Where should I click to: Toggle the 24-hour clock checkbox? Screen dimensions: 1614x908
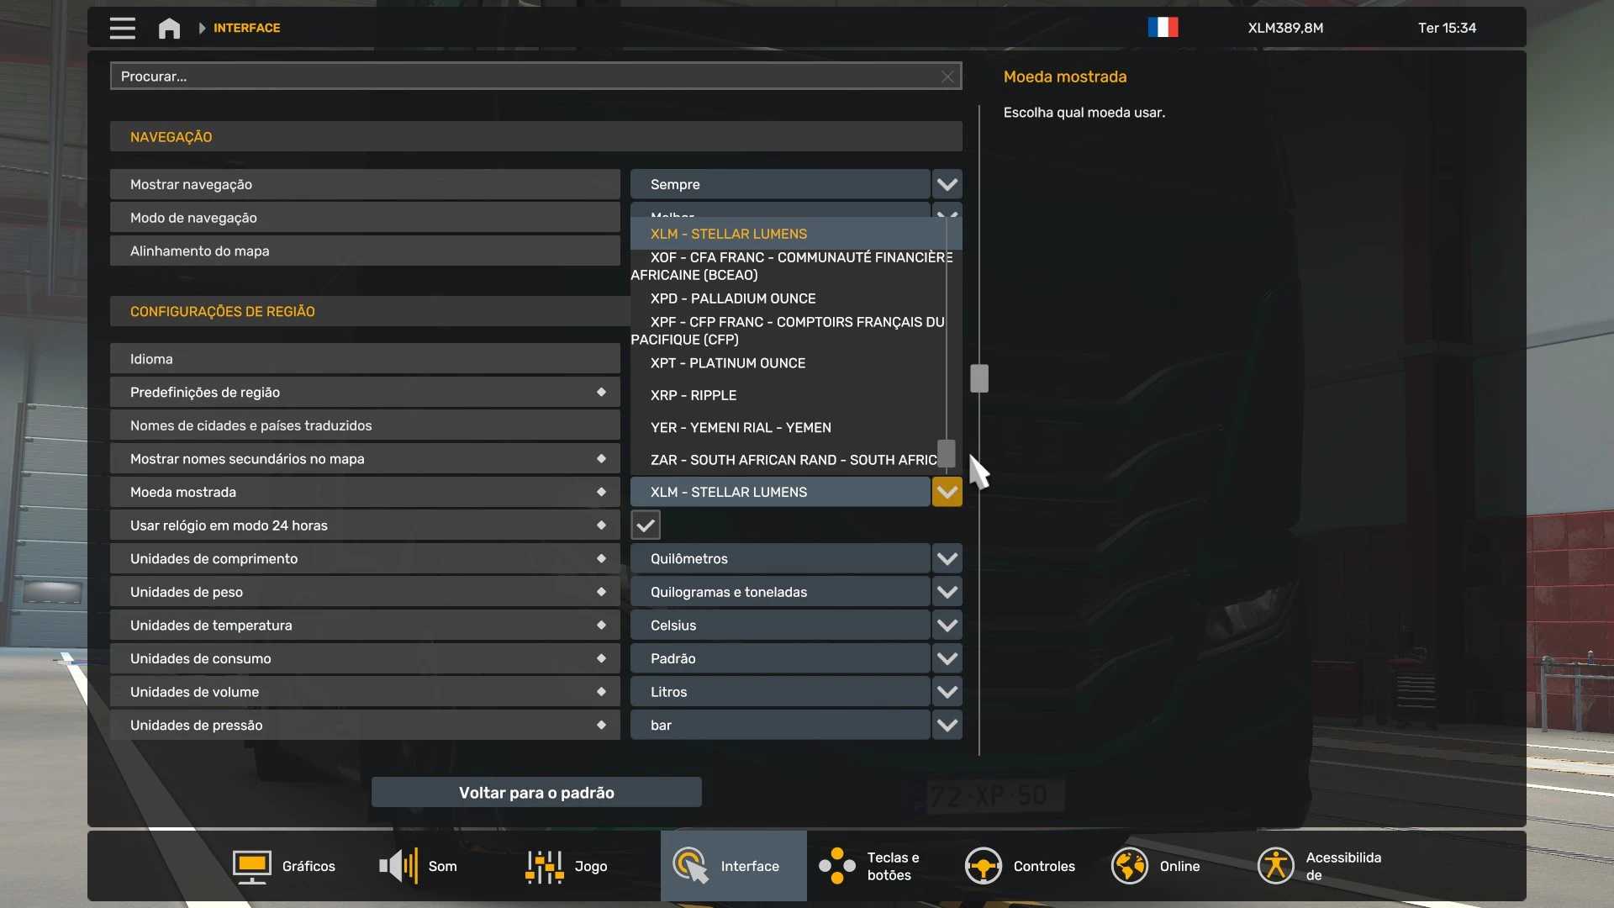[x=646, y=525]
